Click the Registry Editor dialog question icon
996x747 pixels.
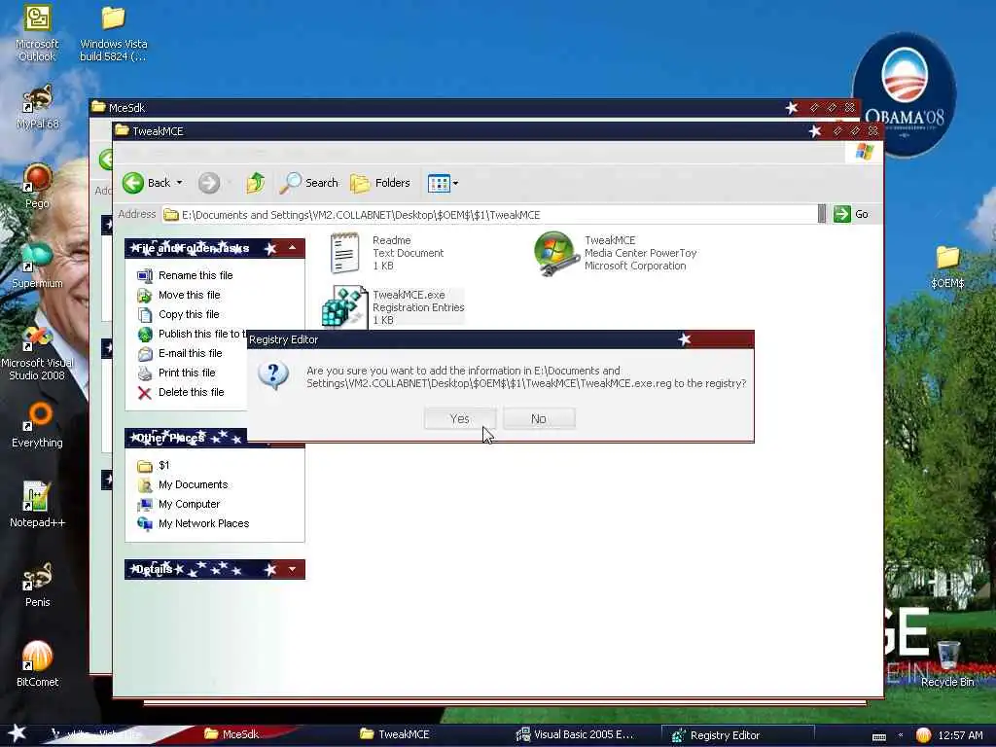pyautogui.click(x=273, y=376)
